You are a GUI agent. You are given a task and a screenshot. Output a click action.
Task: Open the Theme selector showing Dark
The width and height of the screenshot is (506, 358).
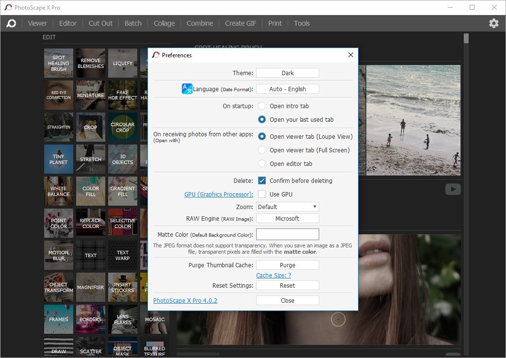tap(288, 73)
